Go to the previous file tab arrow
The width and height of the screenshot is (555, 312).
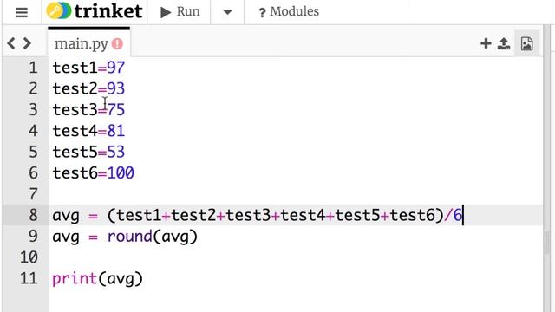point(11,43)
